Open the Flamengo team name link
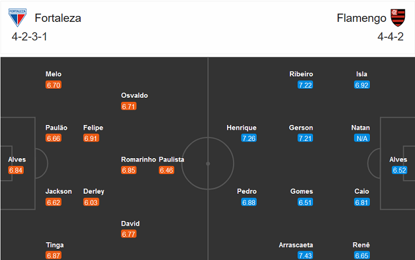 (361, 18)
